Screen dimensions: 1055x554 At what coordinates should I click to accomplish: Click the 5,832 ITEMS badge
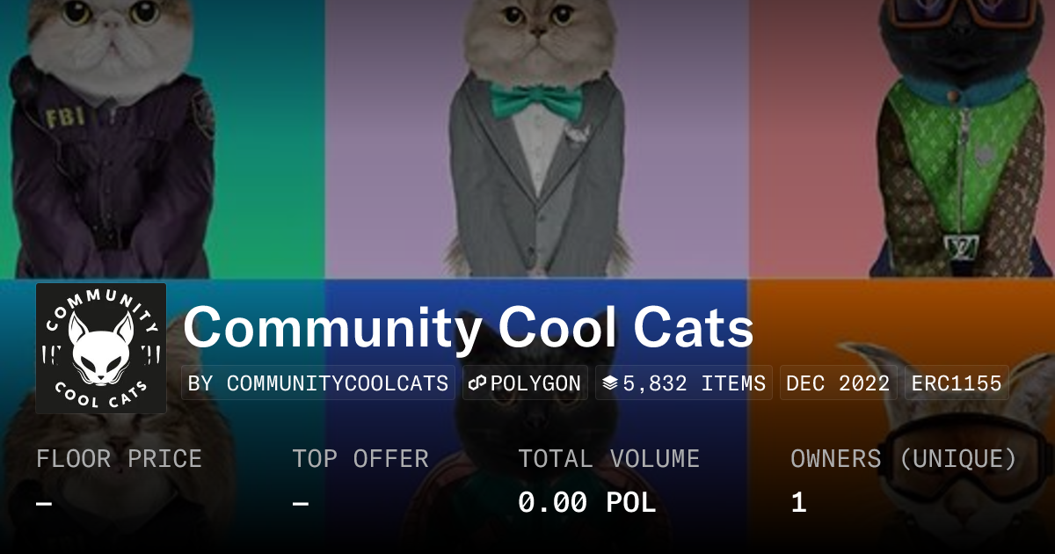684,383
